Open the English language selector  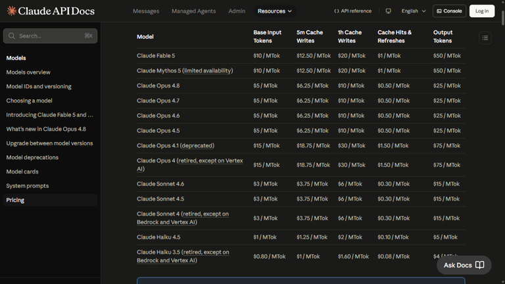point(414,11)
